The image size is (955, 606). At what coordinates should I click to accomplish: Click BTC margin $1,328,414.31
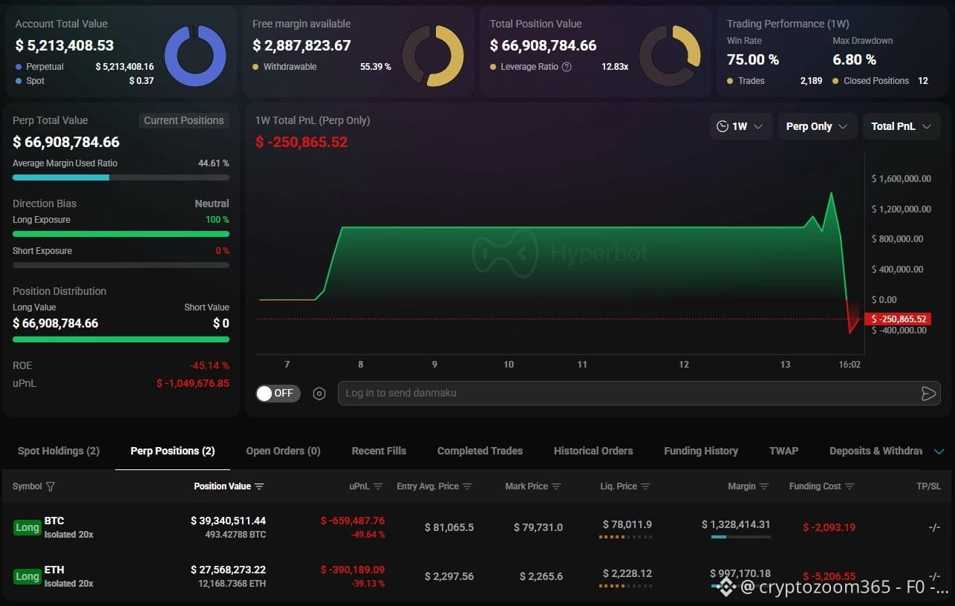(x=736, y=524)
